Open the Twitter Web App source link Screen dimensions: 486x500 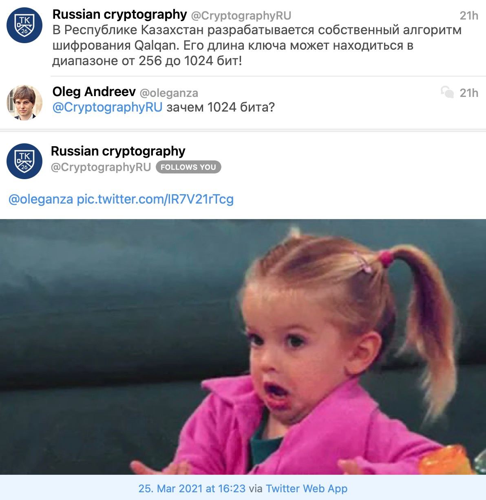(307, 489)
